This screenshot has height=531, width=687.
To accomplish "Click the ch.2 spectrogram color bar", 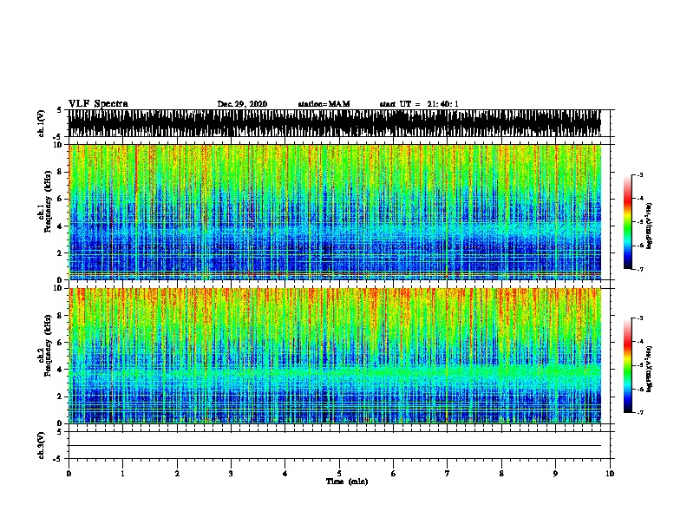I will [627, 365].
